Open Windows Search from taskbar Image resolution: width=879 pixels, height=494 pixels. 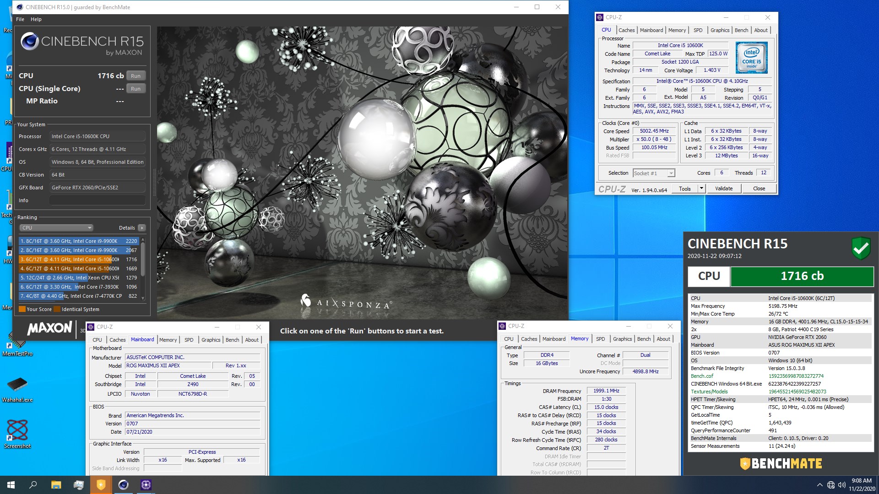click(x=33, y=485)
